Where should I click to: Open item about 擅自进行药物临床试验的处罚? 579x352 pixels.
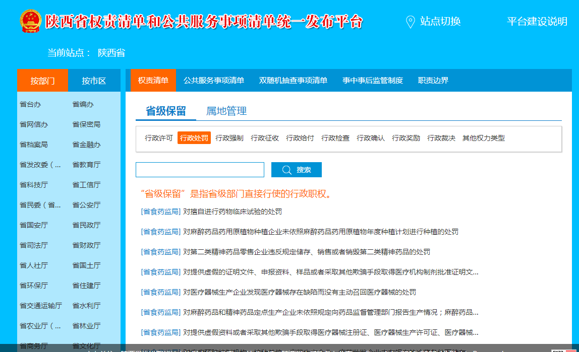click(x=232, y=212)
